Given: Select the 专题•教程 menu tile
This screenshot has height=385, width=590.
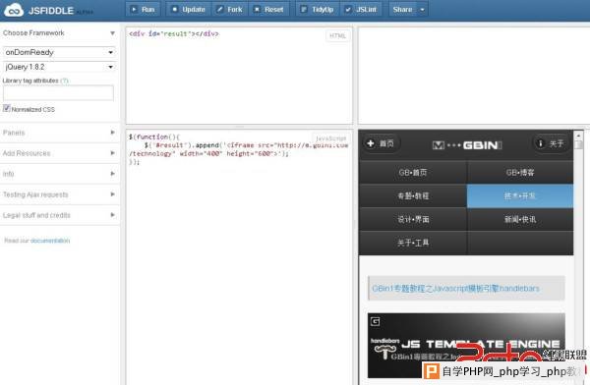Looking at the screenshot, I should click(x=413, y=195).
